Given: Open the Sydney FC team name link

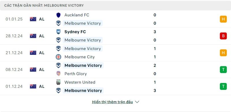Looking at the screenshot, I should coord(75,32).
